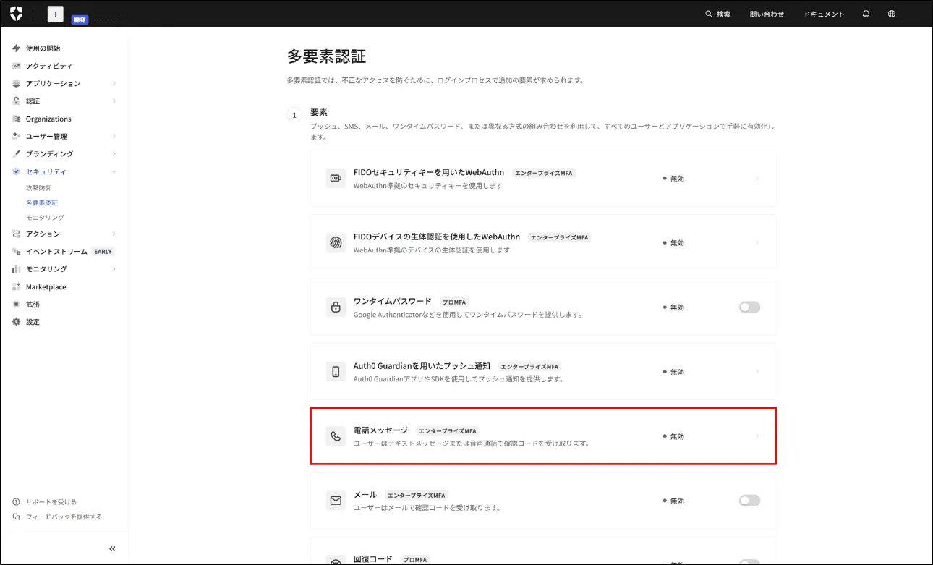Click the phone icon for 電話メッセージ
The height and width of the screenshot is (565, 933).
336,436
